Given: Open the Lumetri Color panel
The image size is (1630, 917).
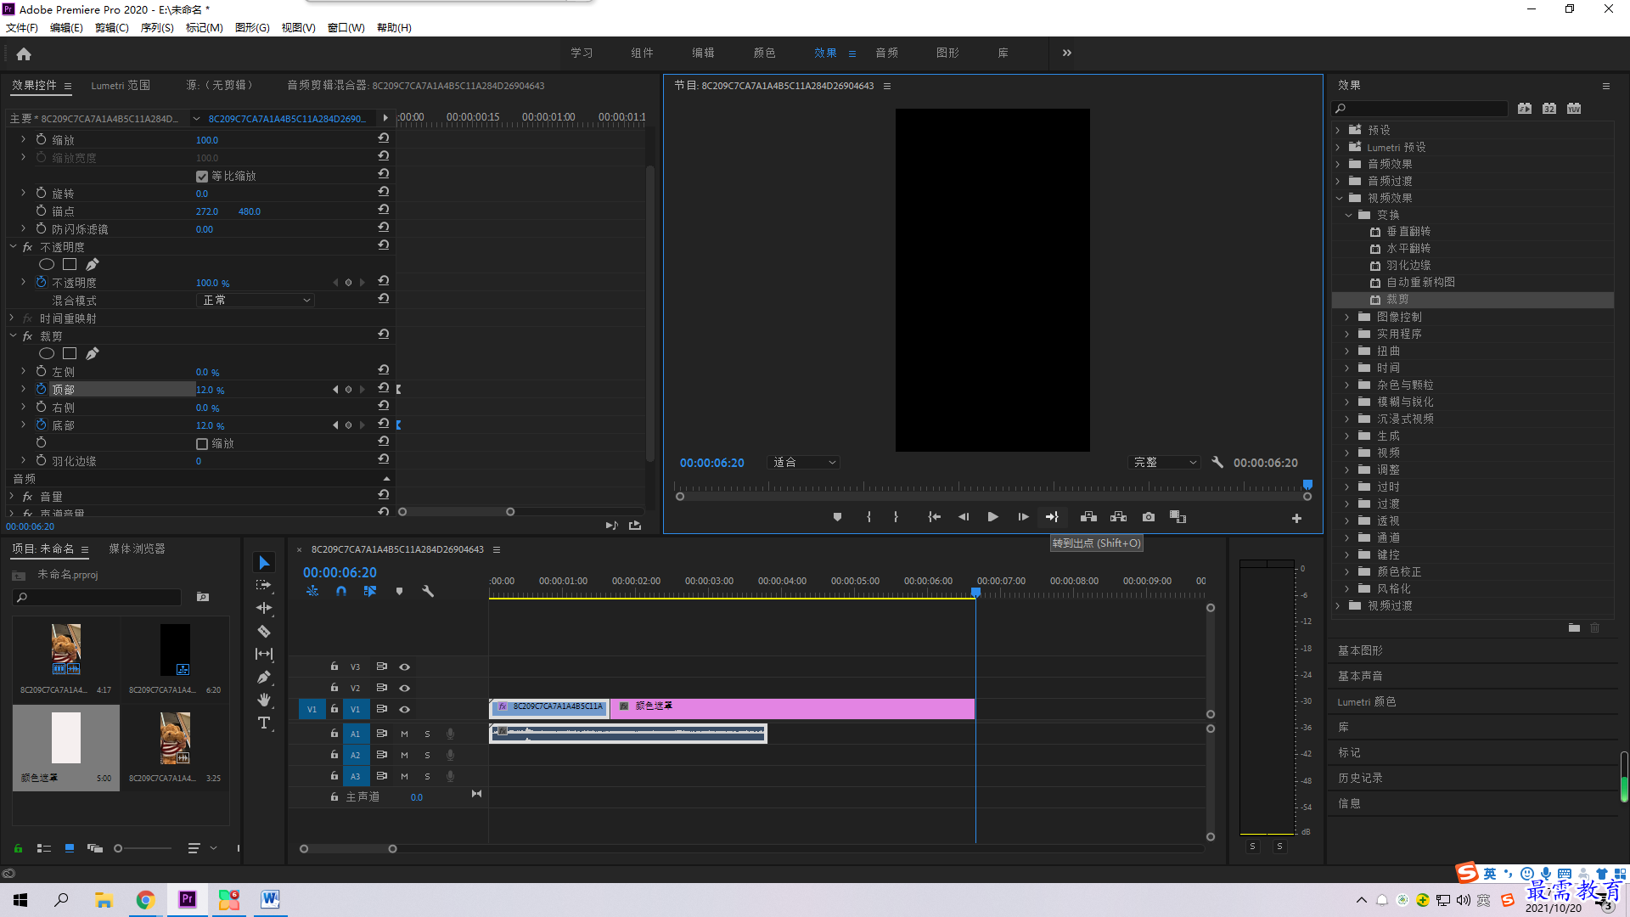Looking at the screenshot, I should coord(1367,701).
